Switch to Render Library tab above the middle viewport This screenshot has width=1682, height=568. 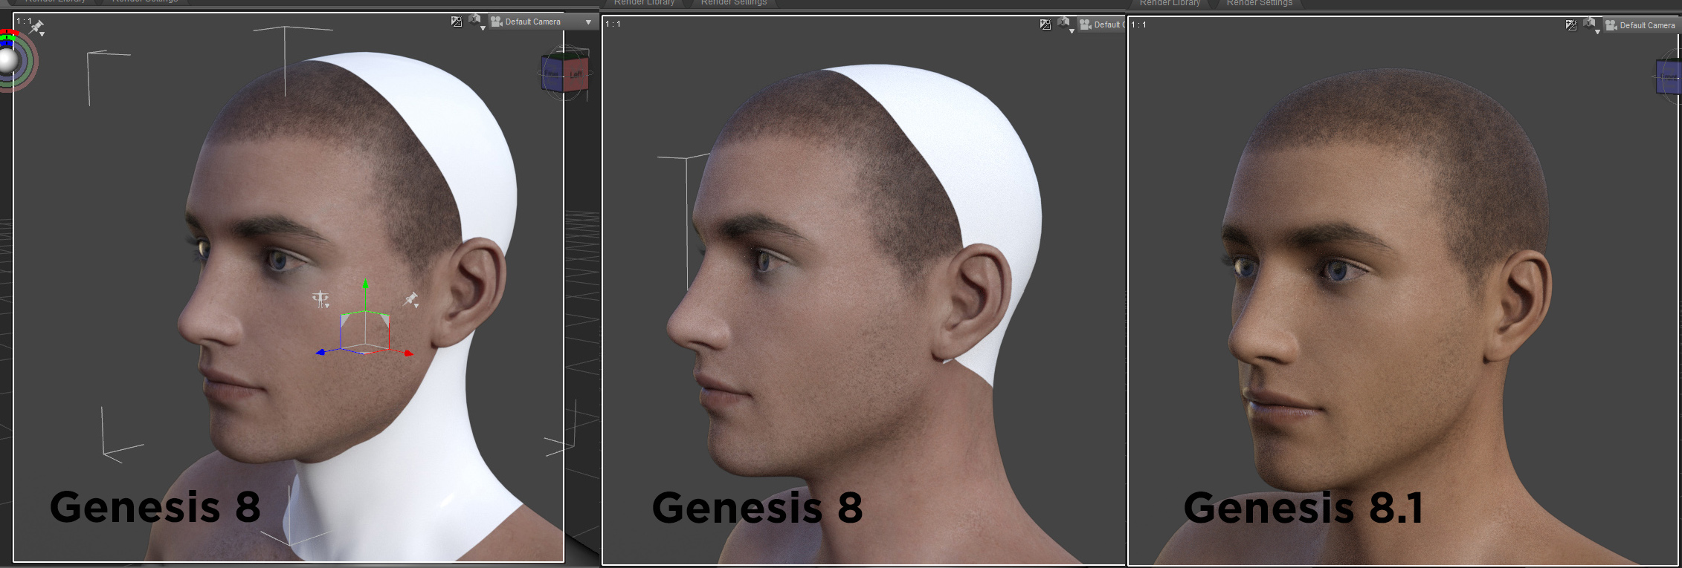(644, 3)
